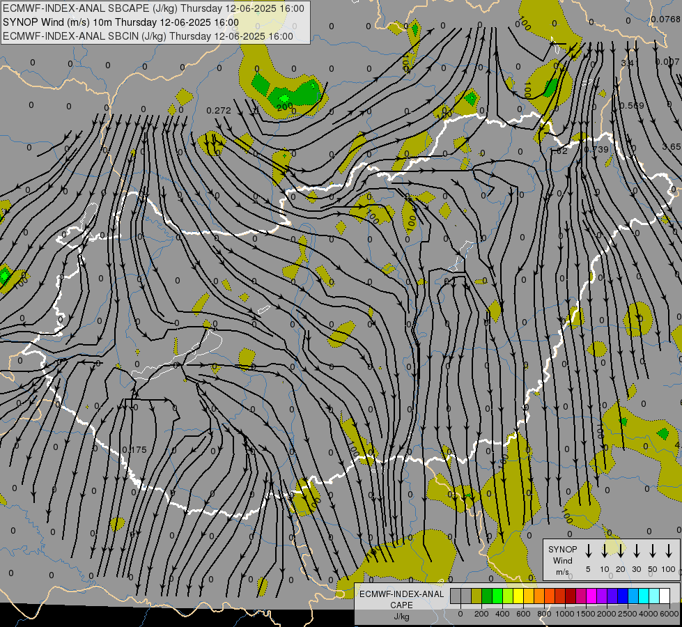
Task: Click the '0.272' value on the map
Action: pos(219,111)
